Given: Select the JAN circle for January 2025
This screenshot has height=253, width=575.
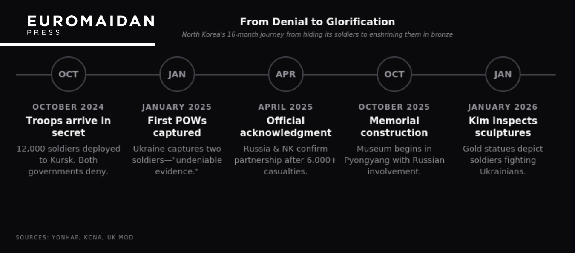Looking at the screenshot, I should tap(177, 74).
